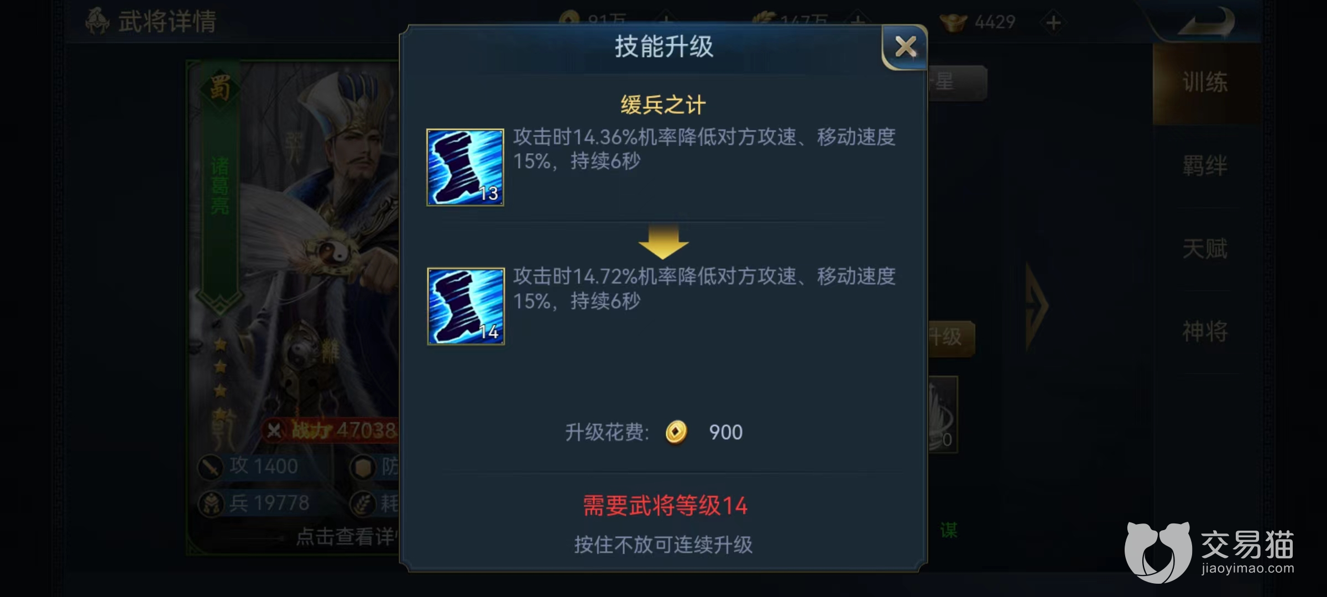Image resolution: width=1327 pixels, height=597 pixels.
Task: Click the return arrow at top right
Action: point(1206,22)
